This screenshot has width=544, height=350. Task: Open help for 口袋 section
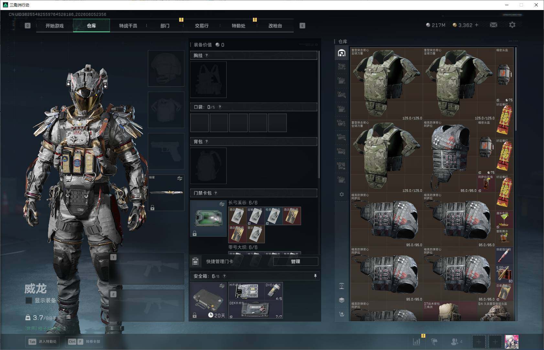tap(220, 107)
